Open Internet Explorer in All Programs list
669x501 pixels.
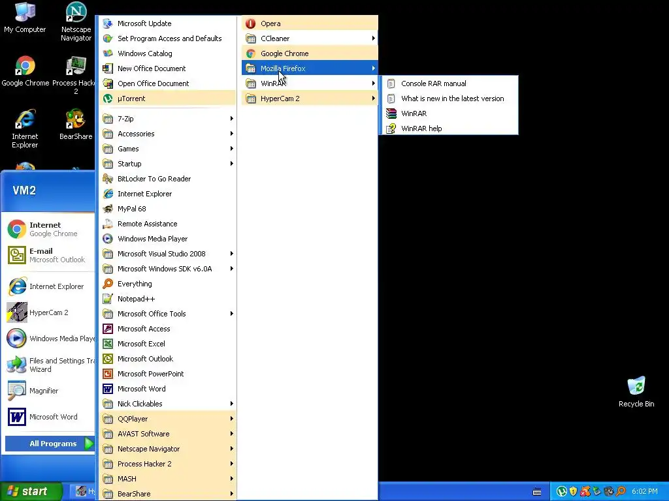[x=168, y=194]
